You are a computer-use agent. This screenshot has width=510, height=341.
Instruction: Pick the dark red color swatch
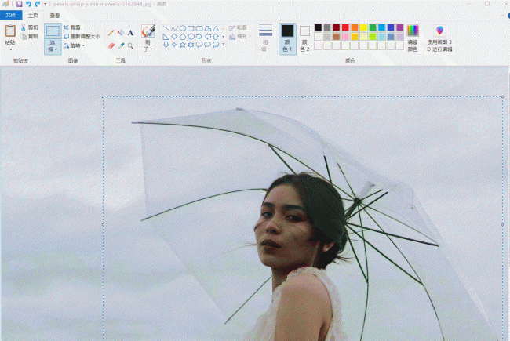[337, 27]
